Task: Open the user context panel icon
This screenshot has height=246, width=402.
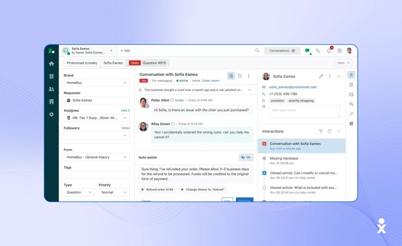Action: point(351,75)
